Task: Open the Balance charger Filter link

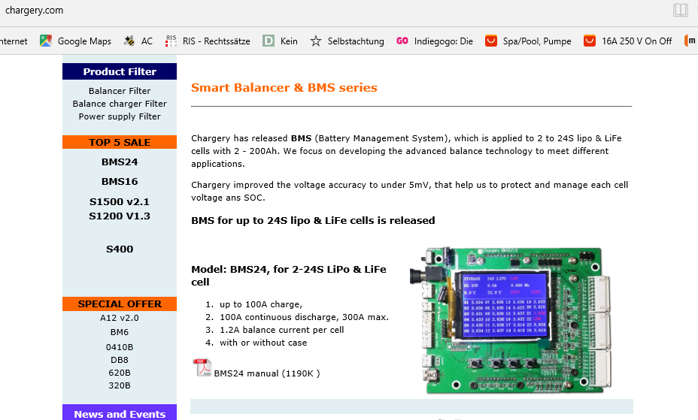Action: click(x=120, y=104)
